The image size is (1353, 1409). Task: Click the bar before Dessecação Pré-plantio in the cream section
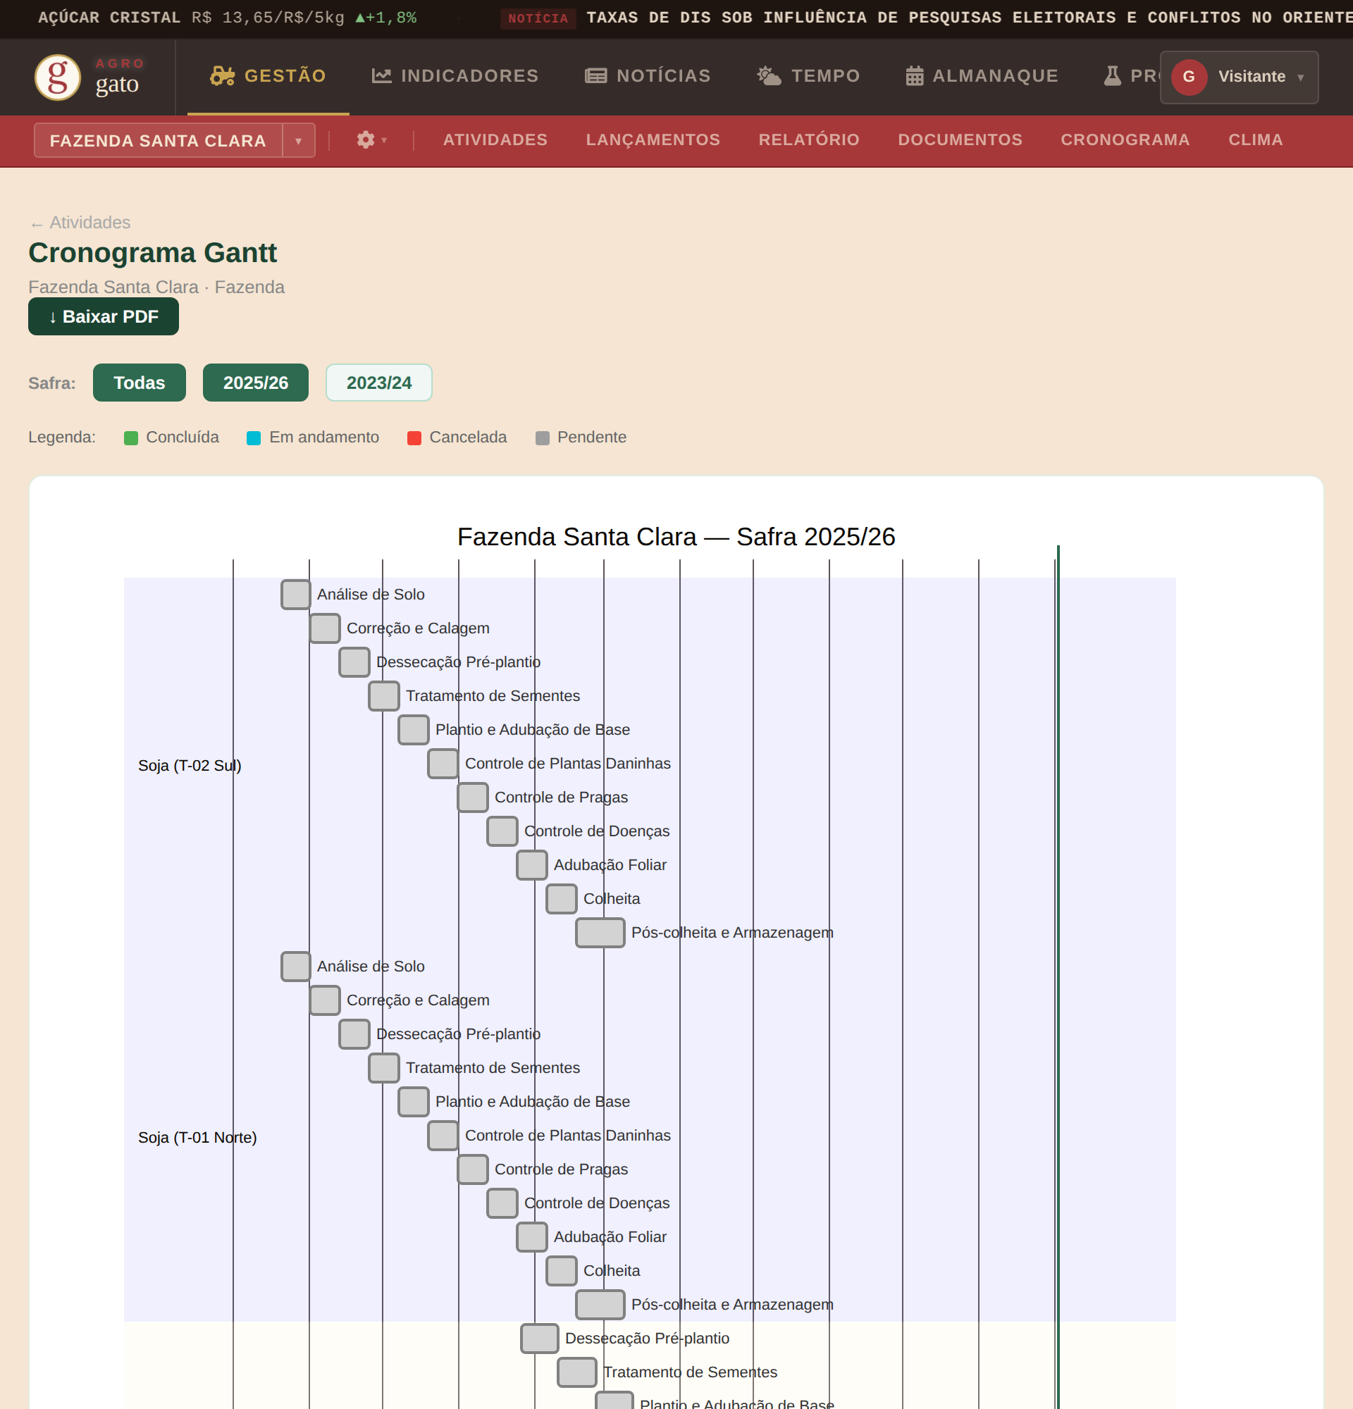point(540,1338)
